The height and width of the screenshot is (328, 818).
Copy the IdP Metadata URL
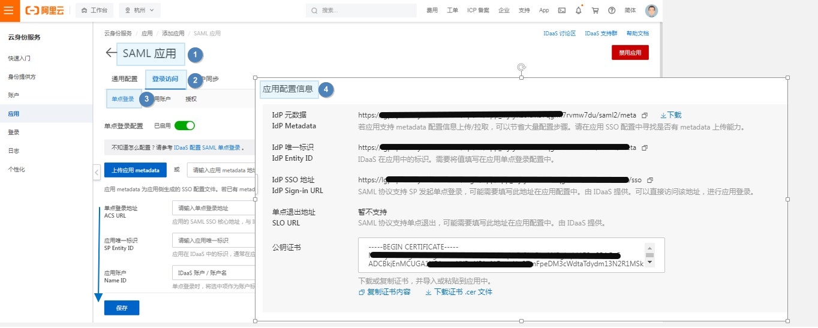pos(645,115)
